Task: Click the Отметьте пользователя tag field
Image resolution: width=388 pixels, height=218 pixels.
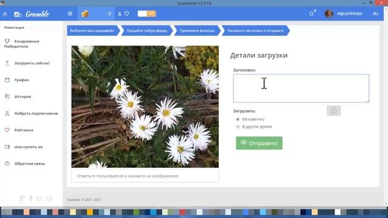Action: point(145,176)
